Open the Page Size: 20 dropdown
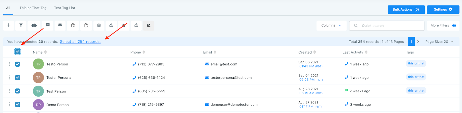This screenshot has height=113, width=462. [x=439, y=42]
